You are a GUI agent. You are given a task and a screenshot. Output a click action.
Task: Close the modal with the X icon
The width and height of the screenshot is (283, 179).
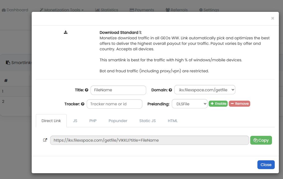(x=273, y=18)
